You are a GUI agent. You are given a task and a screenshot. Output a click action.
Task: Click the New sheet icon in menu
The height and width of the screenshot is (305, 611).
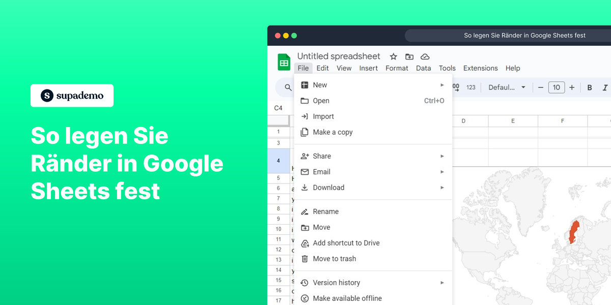point(304,85)
